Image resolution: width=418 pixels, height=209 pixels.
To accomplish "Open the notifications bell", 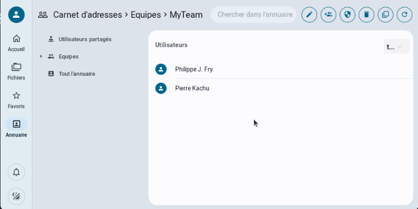I will tap(16, 172).
